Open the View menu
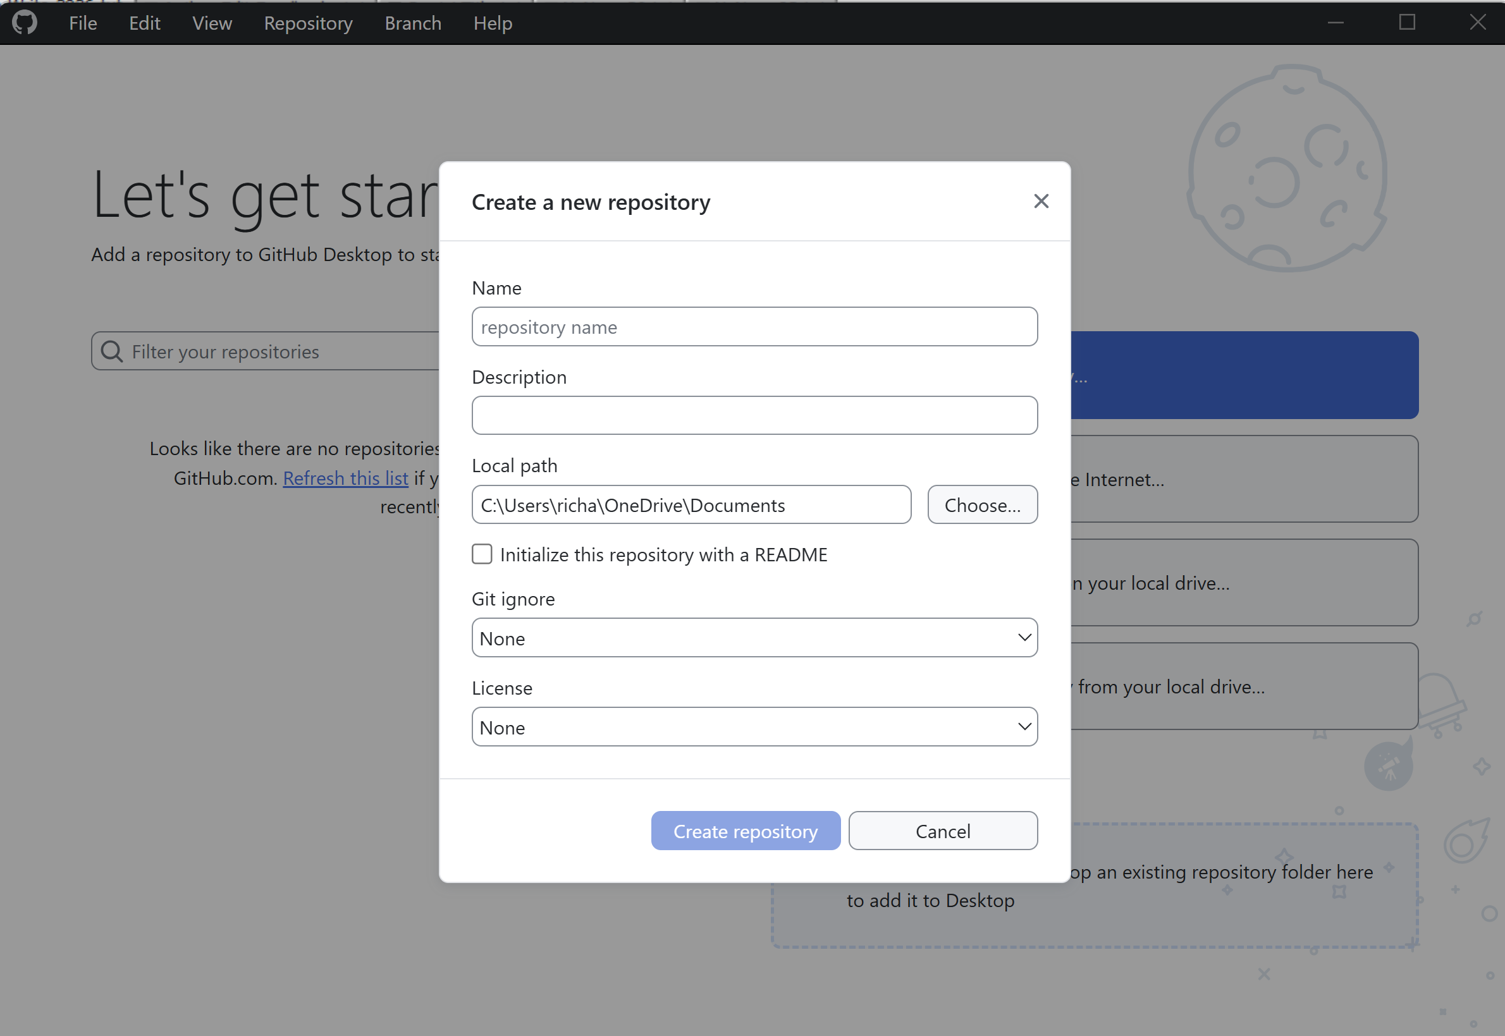The image size is (1505, 1036). [x=212, y=23]
